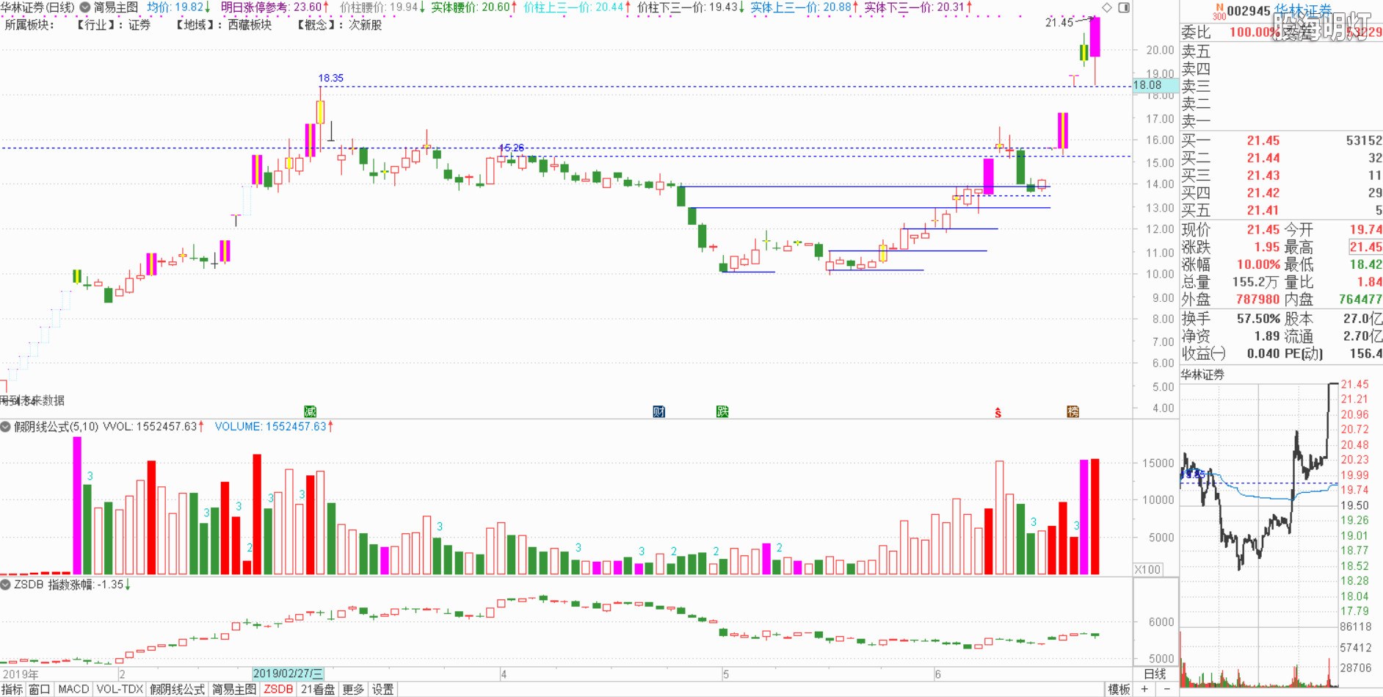
Task: Click the 现价 21.45 value
Action: click(1263, 230)
